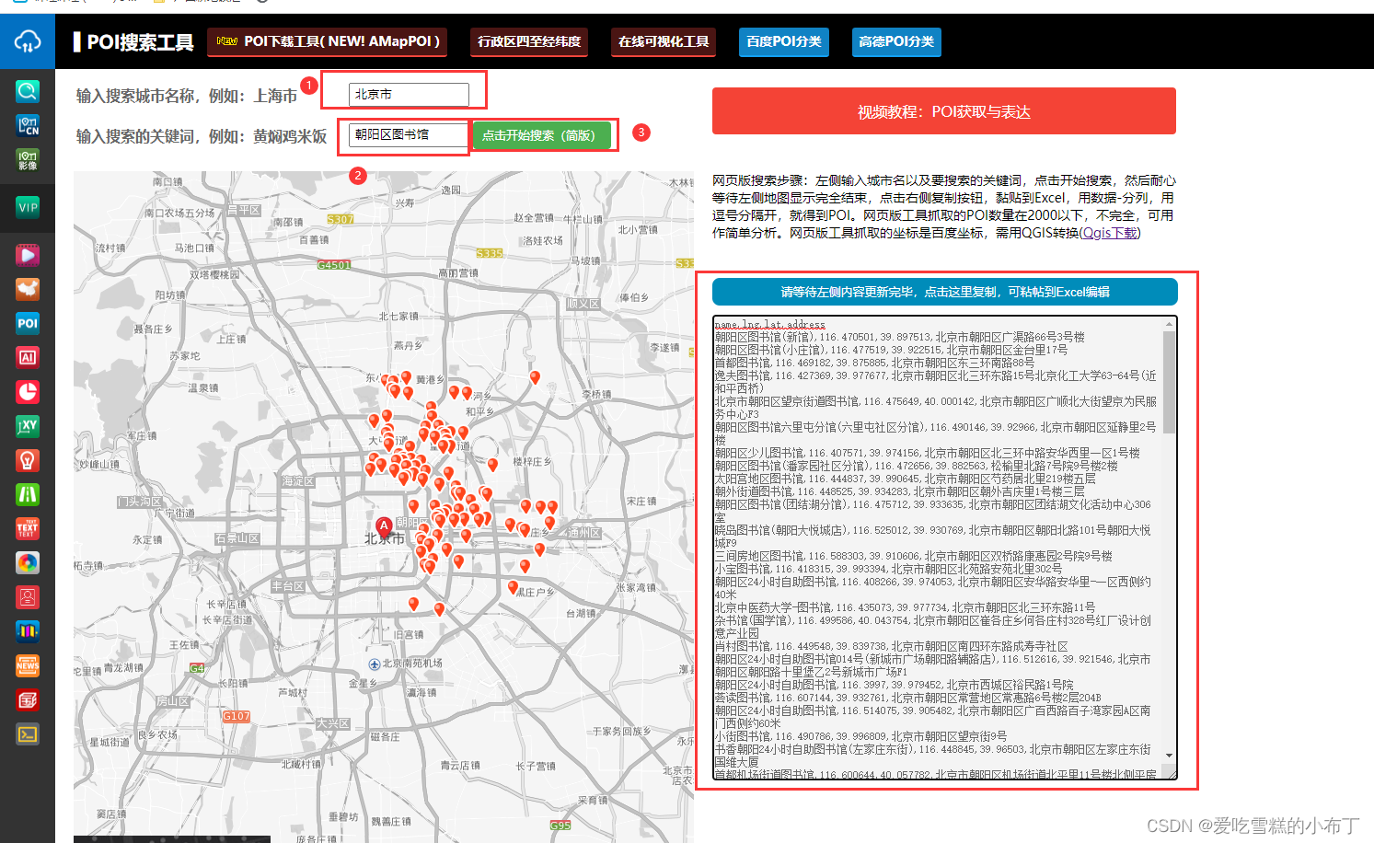Open the orange China map sidebar icon
The width and height of the screenshot is (1374, 843).
tap(28, 289)
